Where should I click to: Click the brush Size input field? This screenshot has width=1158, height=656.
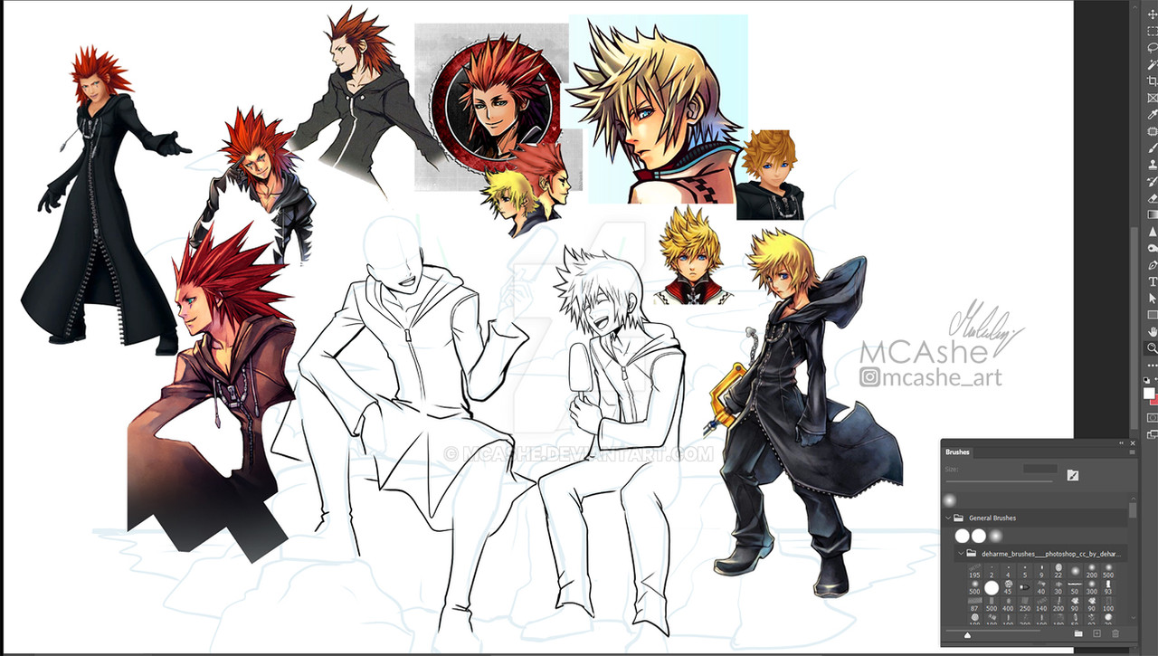[x=1040, y=468]
